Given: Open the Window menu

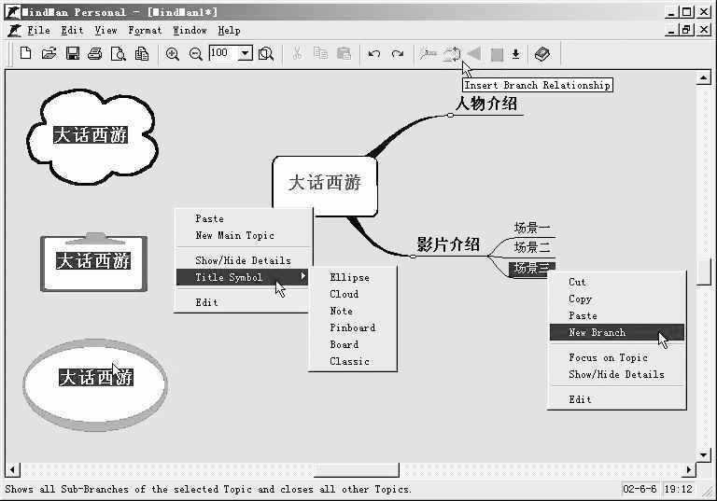Looking at the screenshot, I should [190, 30].
